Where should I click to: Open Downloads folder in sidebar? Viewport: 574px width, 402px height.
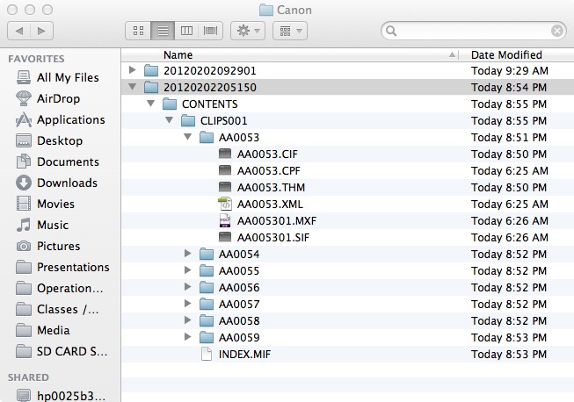(x=67, y=183)
